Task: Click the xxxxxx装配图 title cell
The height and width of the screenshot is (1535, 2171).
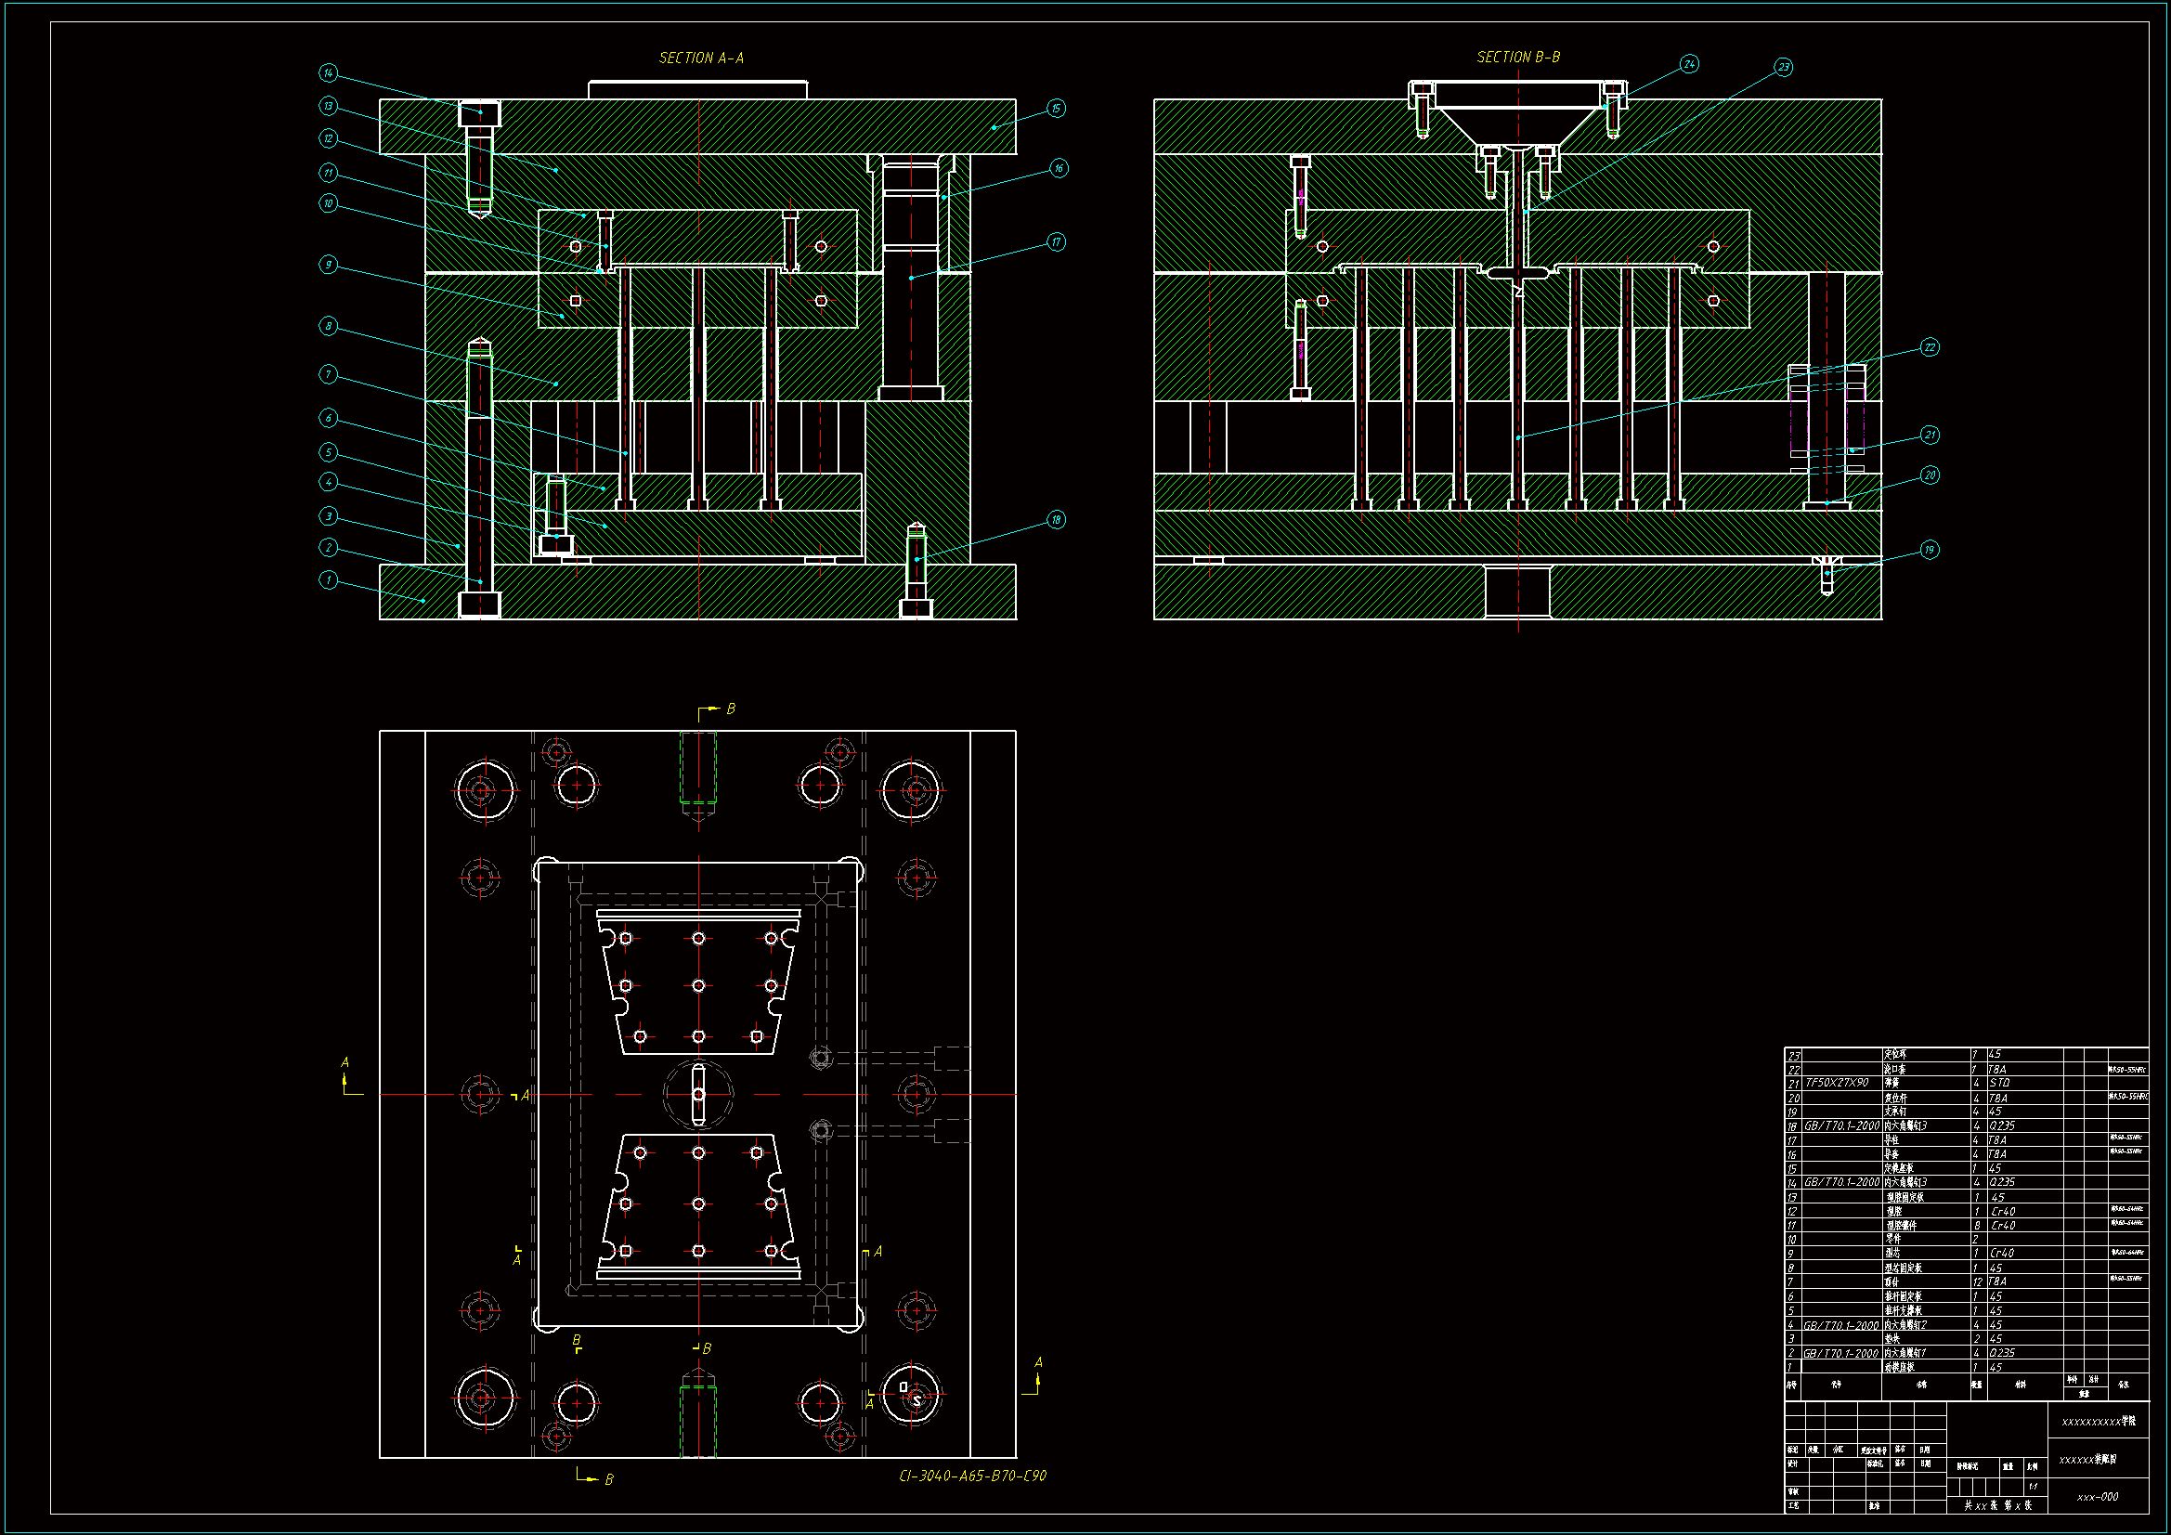Action: click(x=2087, y=1460)
